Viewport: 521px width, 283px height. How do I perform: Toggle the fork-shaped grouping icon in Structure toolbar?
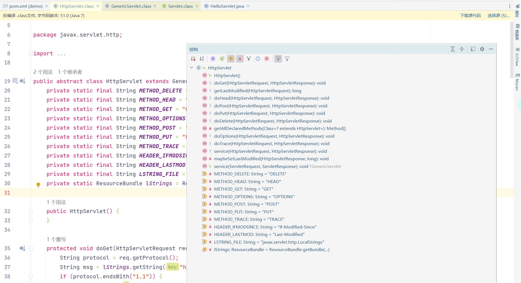tap(249, 59)
